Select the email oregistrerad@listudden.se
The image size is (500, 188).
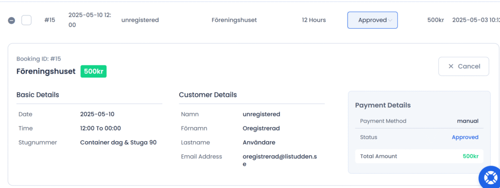point(280,160)
